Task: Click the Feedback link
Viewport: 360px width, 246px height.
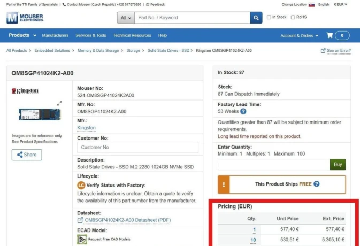Action: pos(157,4)
